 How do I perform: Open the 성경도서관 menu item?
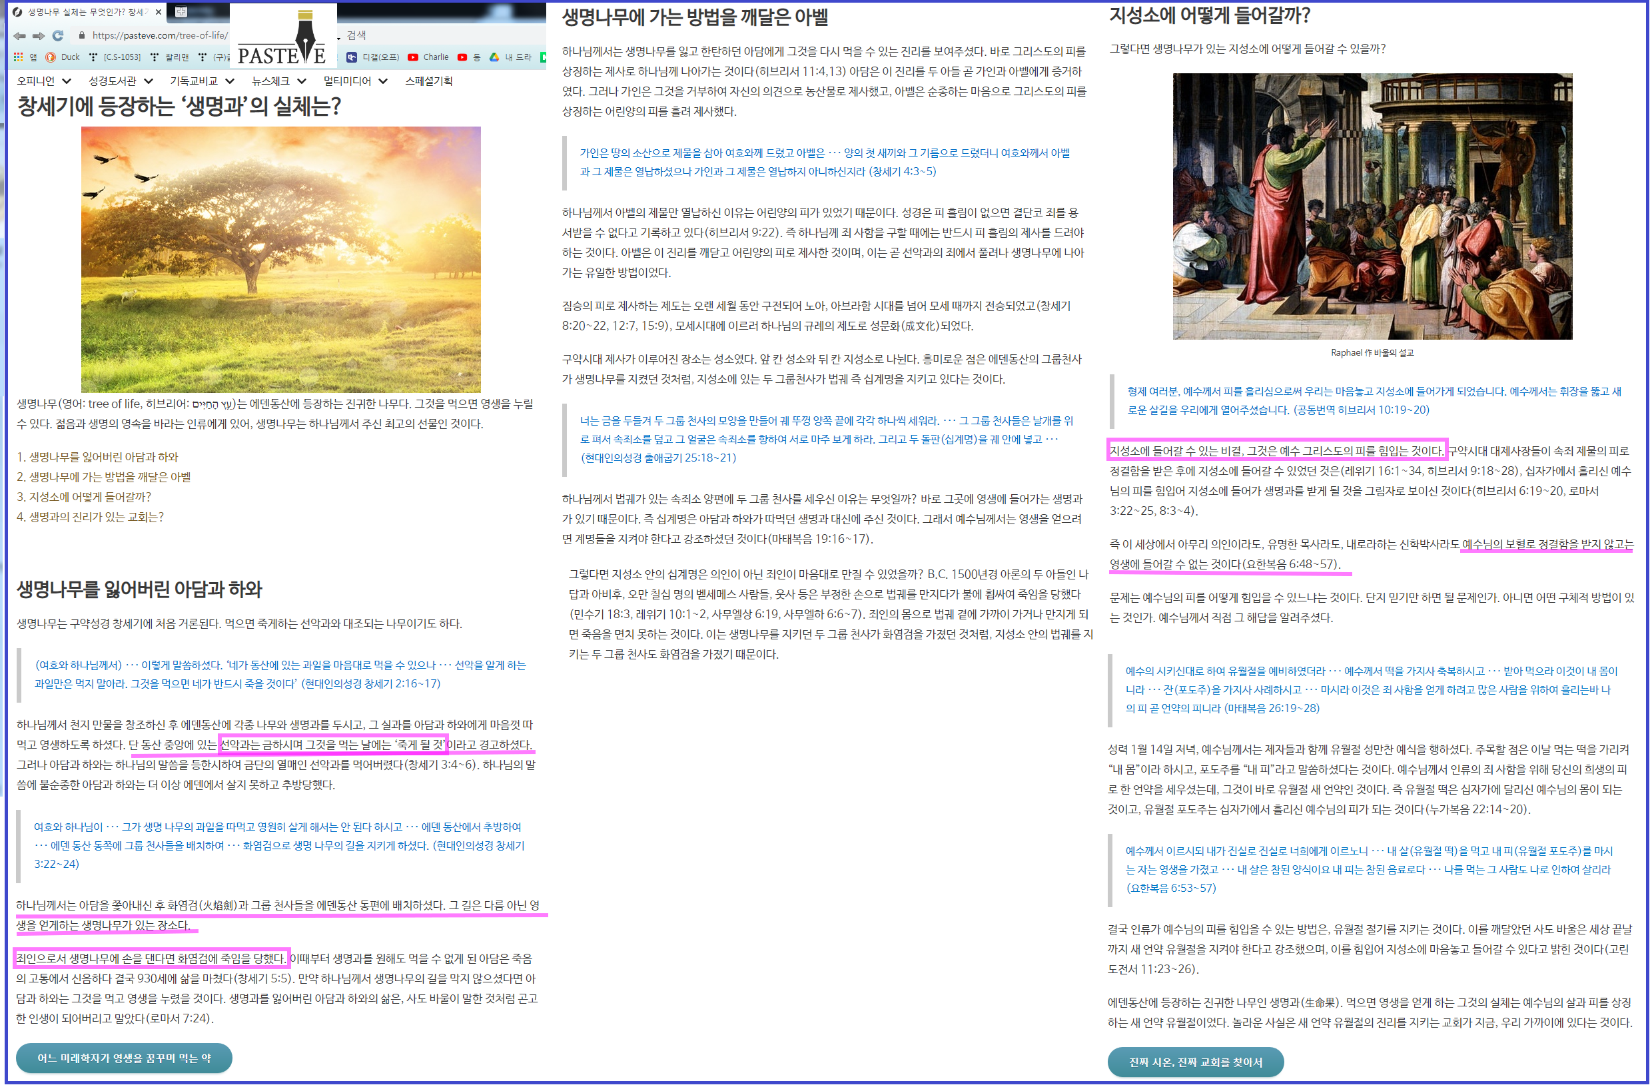[113, 81]
